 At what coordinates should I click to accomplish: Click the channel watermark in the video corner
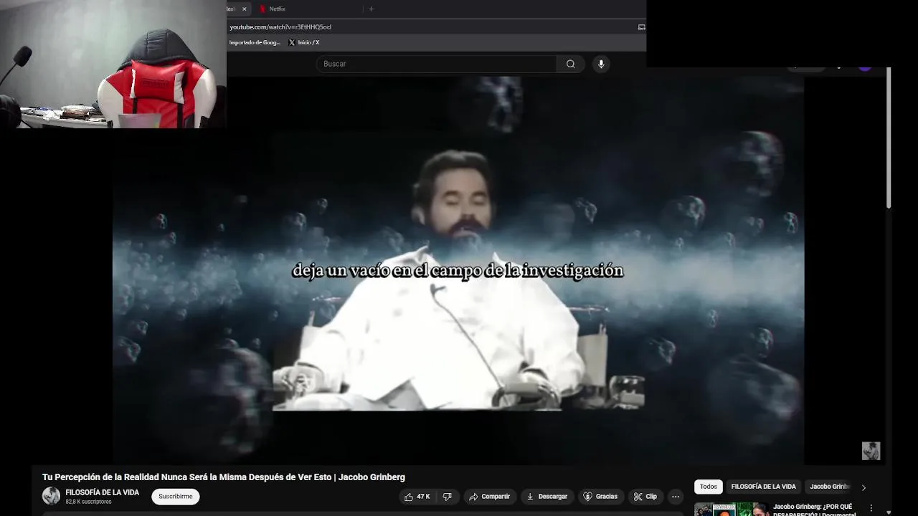(871, 451)
